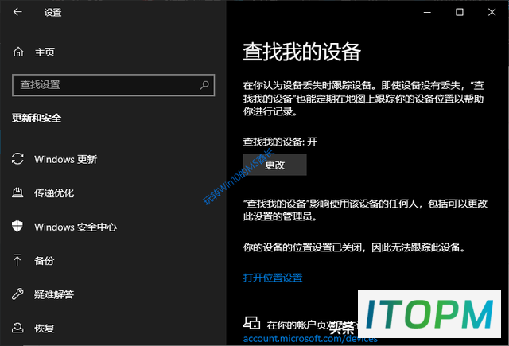Open the 打开位置设置 link

(273, 278)
